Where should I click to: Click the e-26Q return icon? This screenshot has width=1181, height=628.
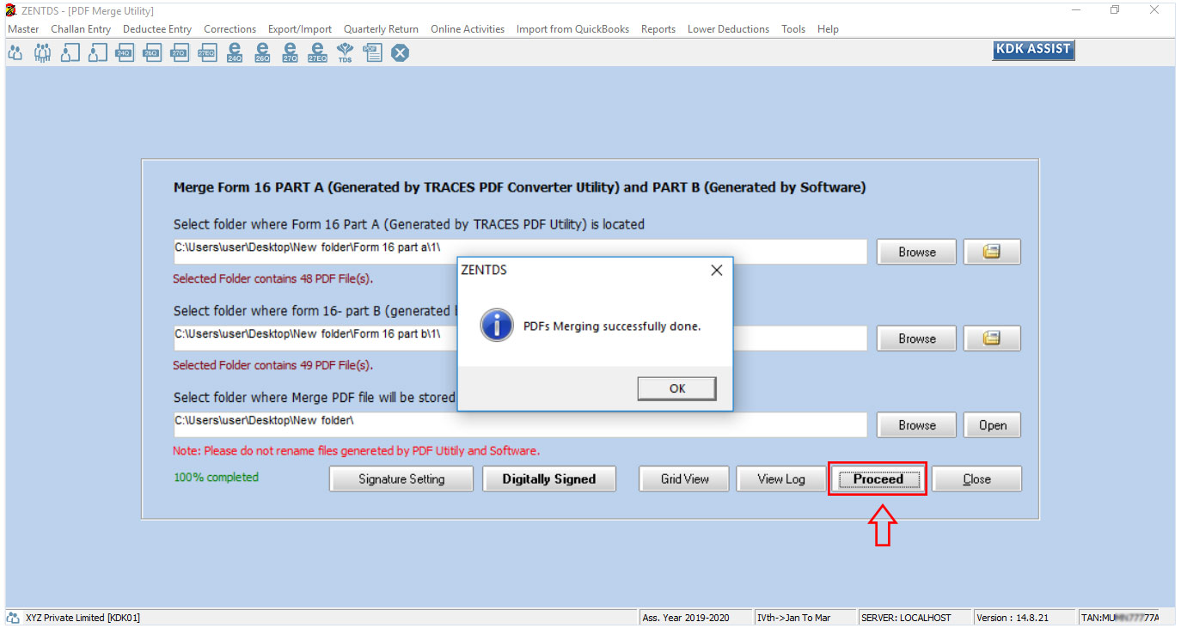(262, 53)
